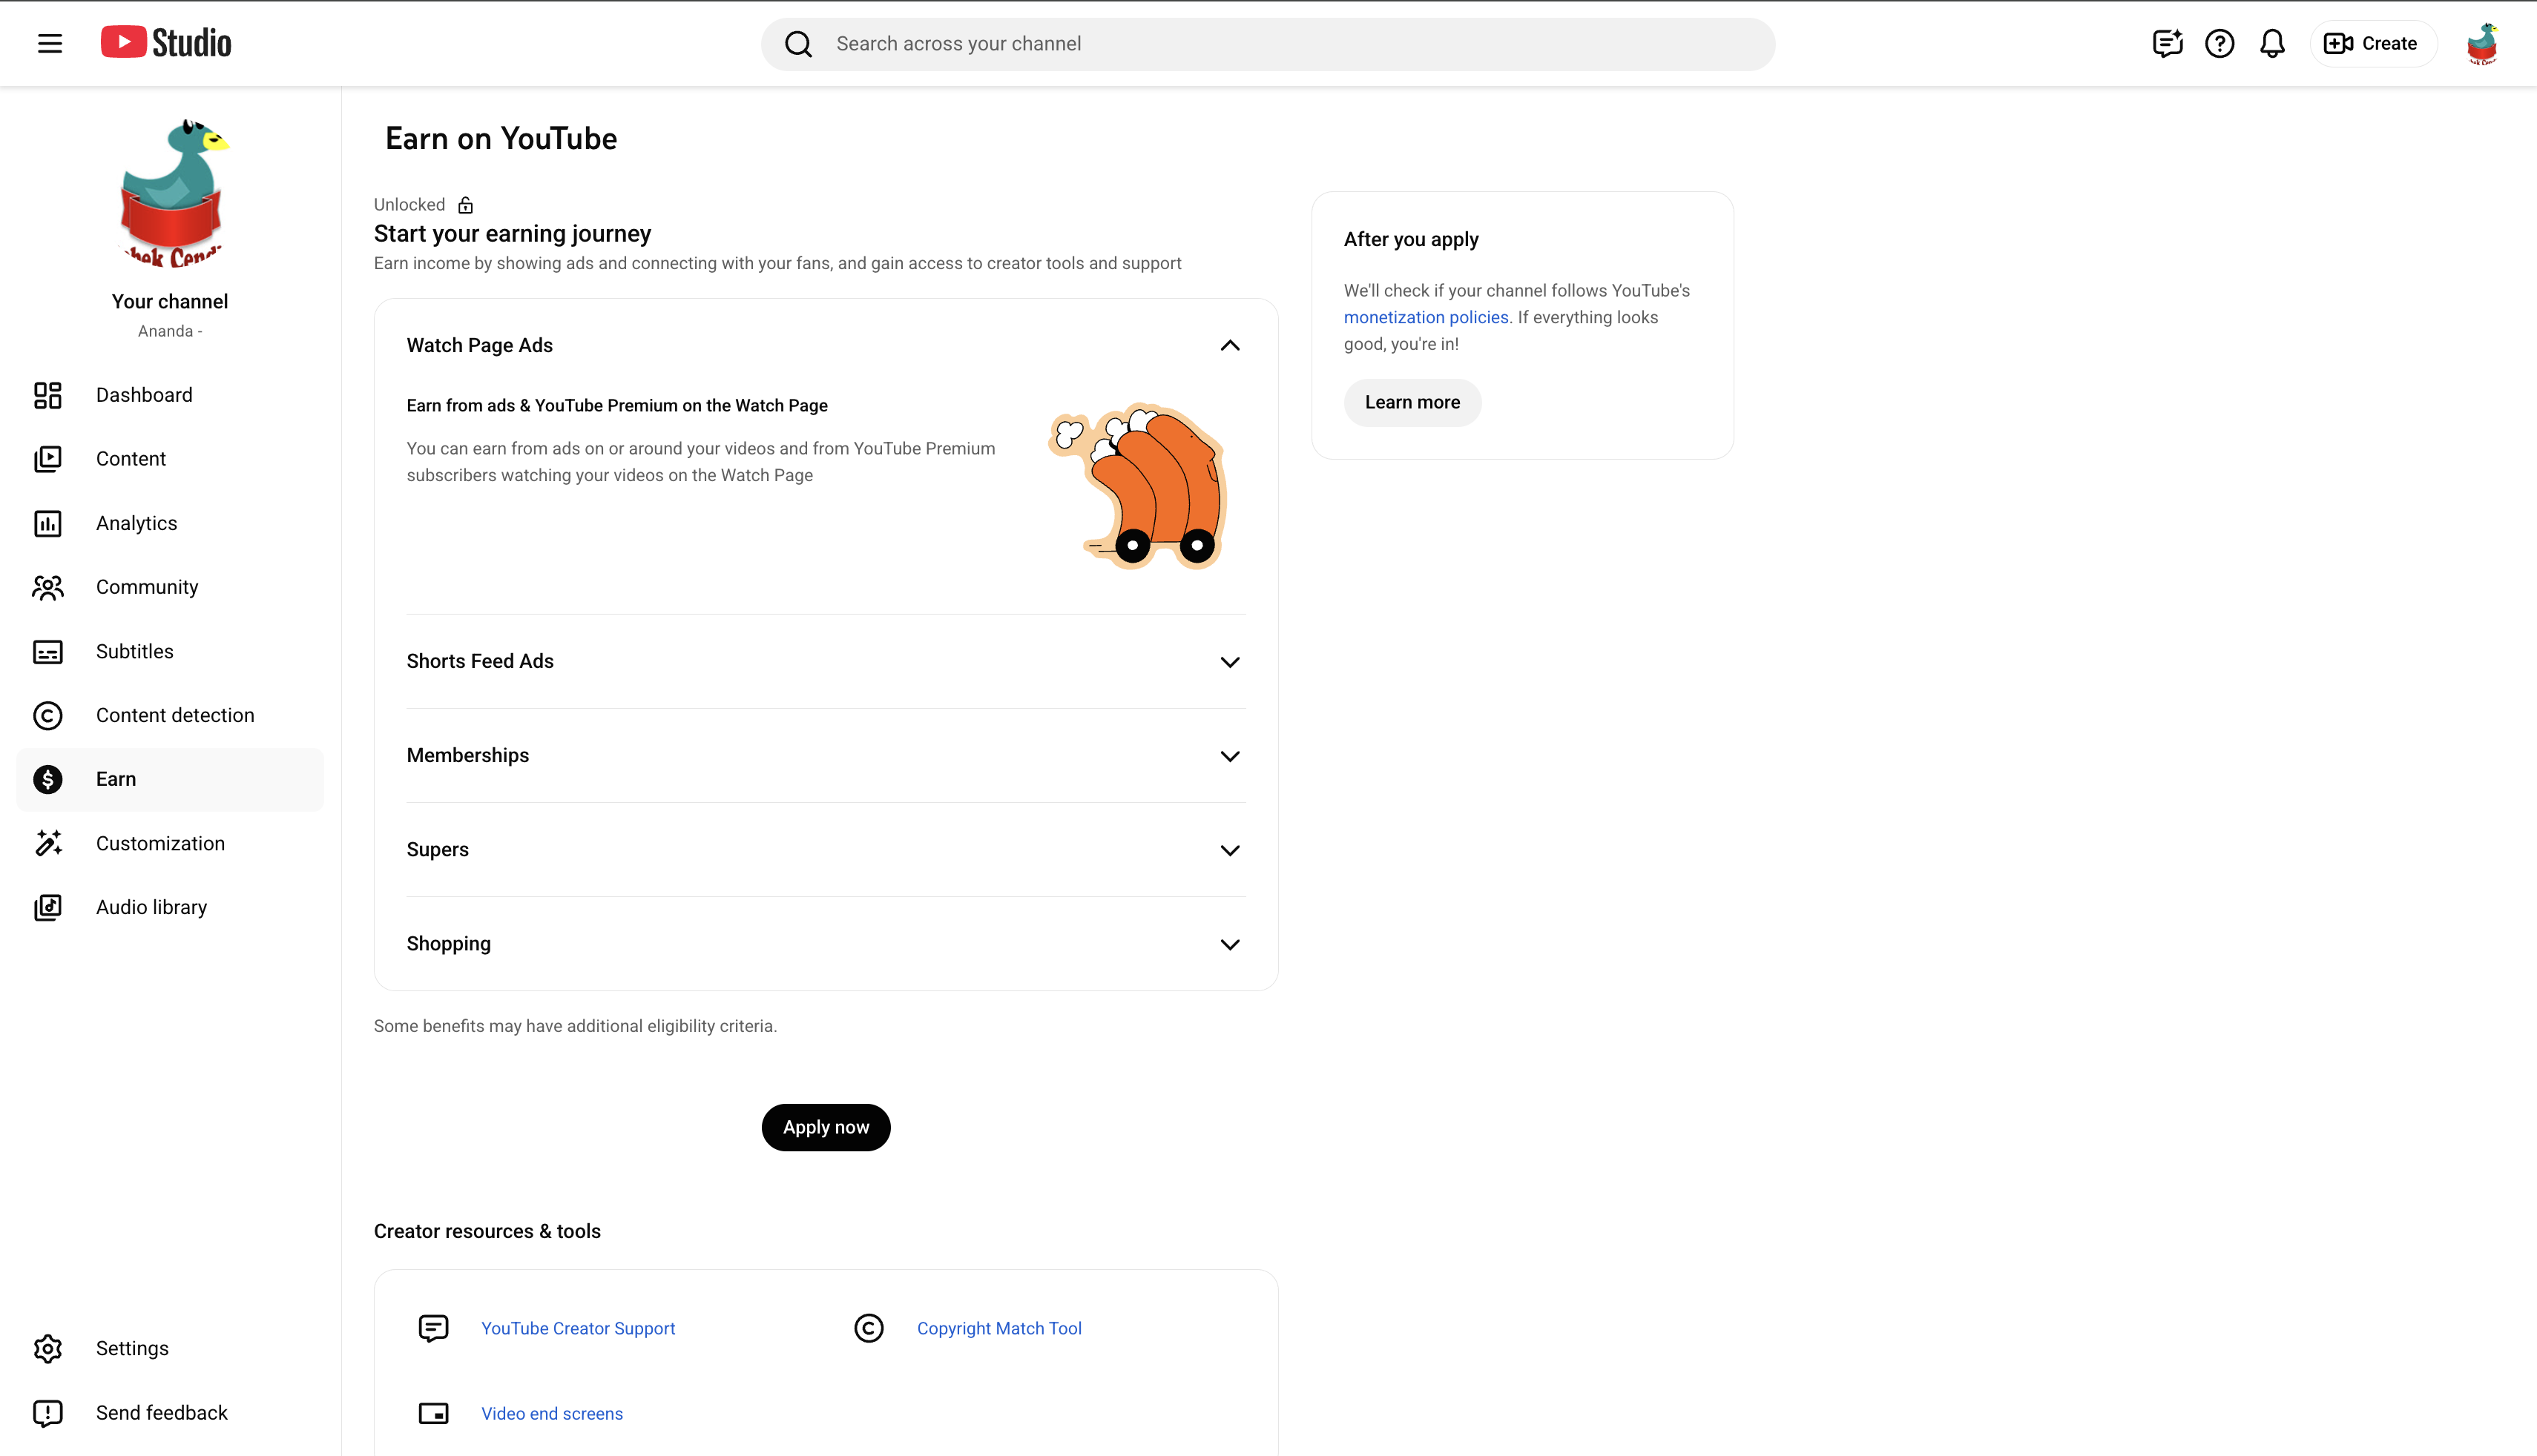Collapse the Watch Page Ads section
2537x1456 pixels.
coord(1231,346)
